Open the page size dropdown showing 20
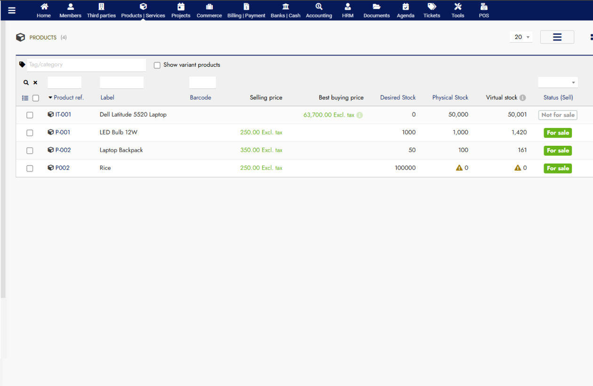 521,37
